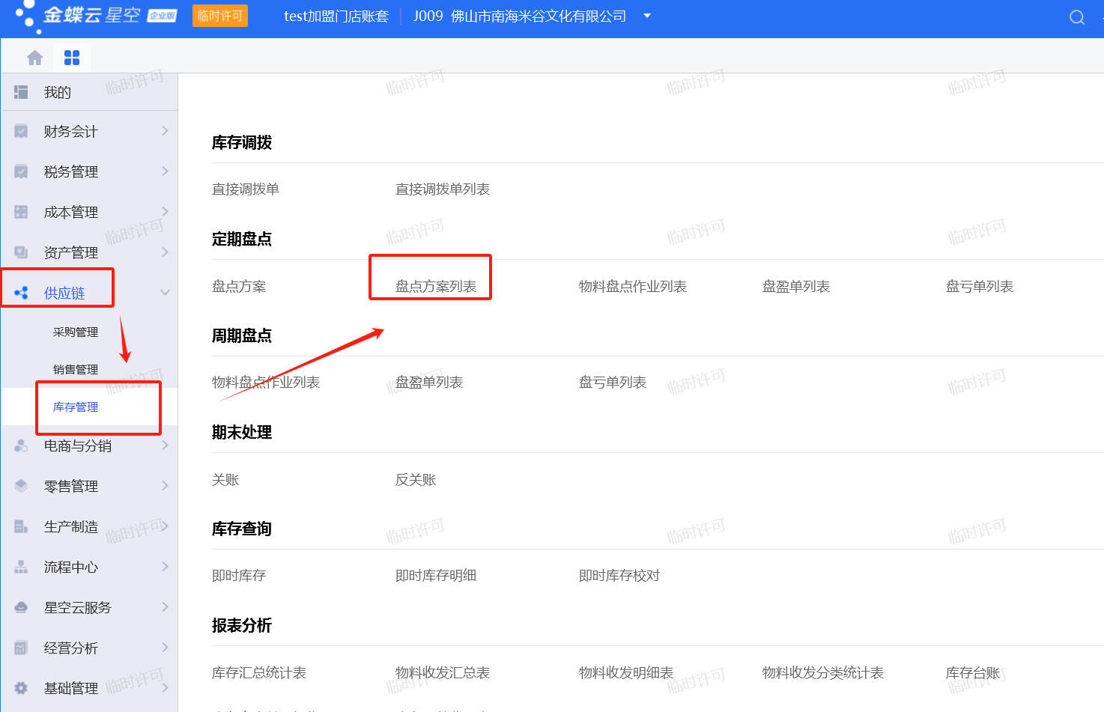Open the organization dropdown arrow
Screen dimensions: 1104x712
tap(647, 16)
